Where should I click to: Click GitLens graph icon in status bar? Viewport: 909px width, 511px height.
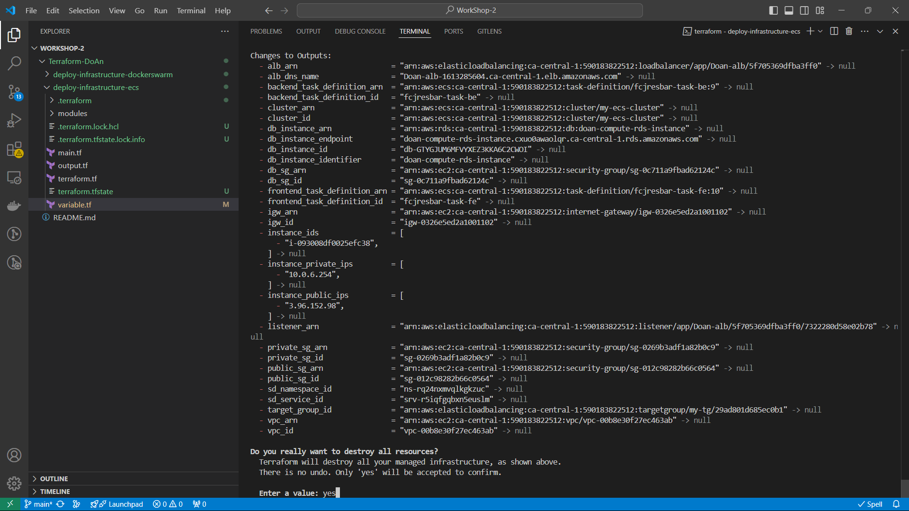coord(76,504)
